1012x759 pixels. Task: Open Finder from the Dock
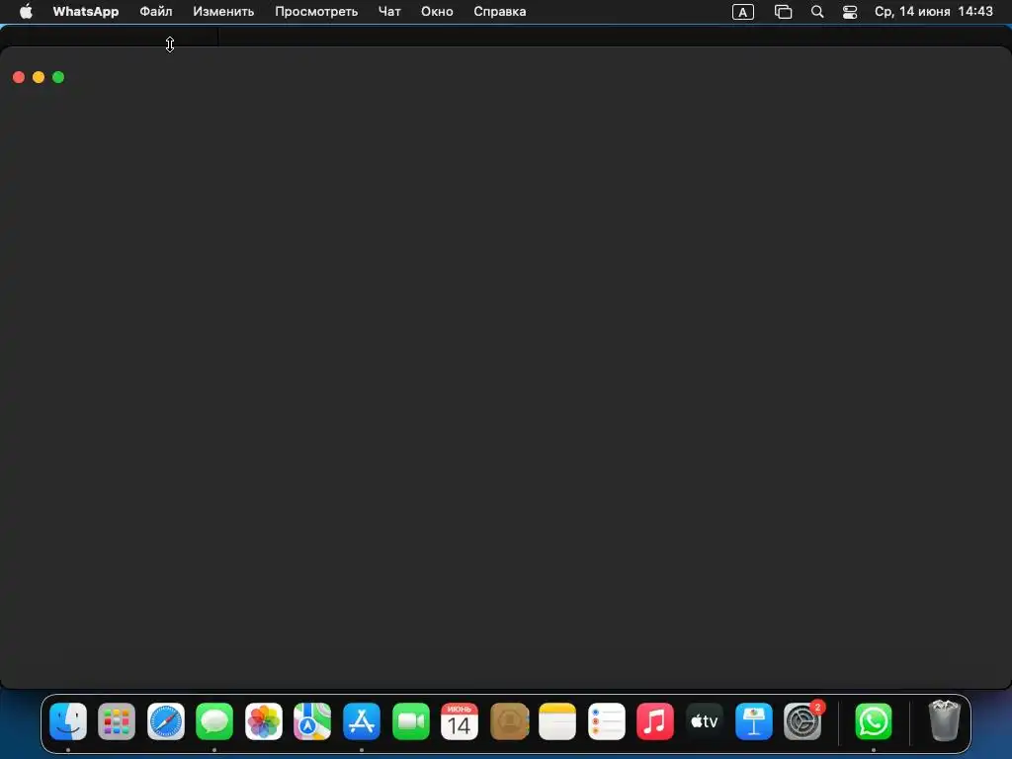point(68,720)
